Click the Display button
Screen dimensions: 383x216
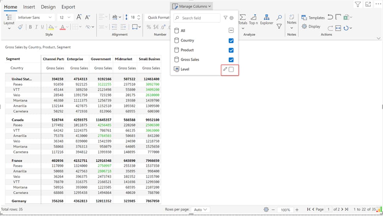pyautogui.click(x=311, y=27)
